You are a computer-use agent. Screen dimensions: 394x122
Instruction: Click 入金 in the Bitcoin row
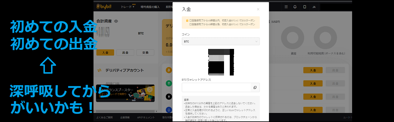point(313,70)
